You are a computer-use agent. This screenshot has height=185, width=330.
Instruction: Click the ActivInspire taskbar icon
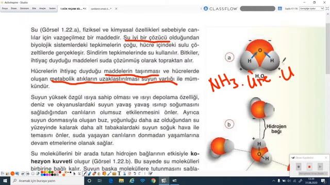(164, 181)
